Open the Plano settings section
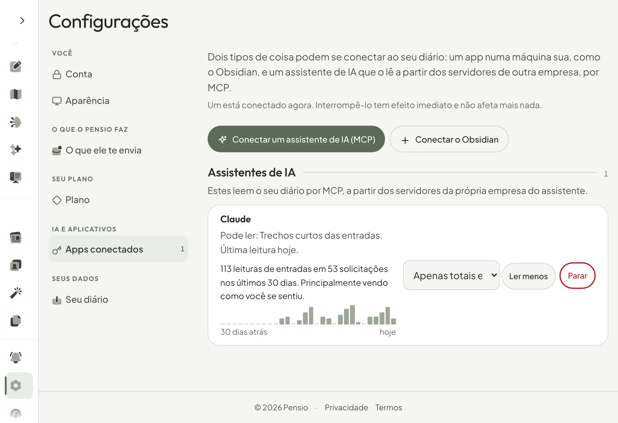Screen dimensions: 618x423 (x=118, y=200)
